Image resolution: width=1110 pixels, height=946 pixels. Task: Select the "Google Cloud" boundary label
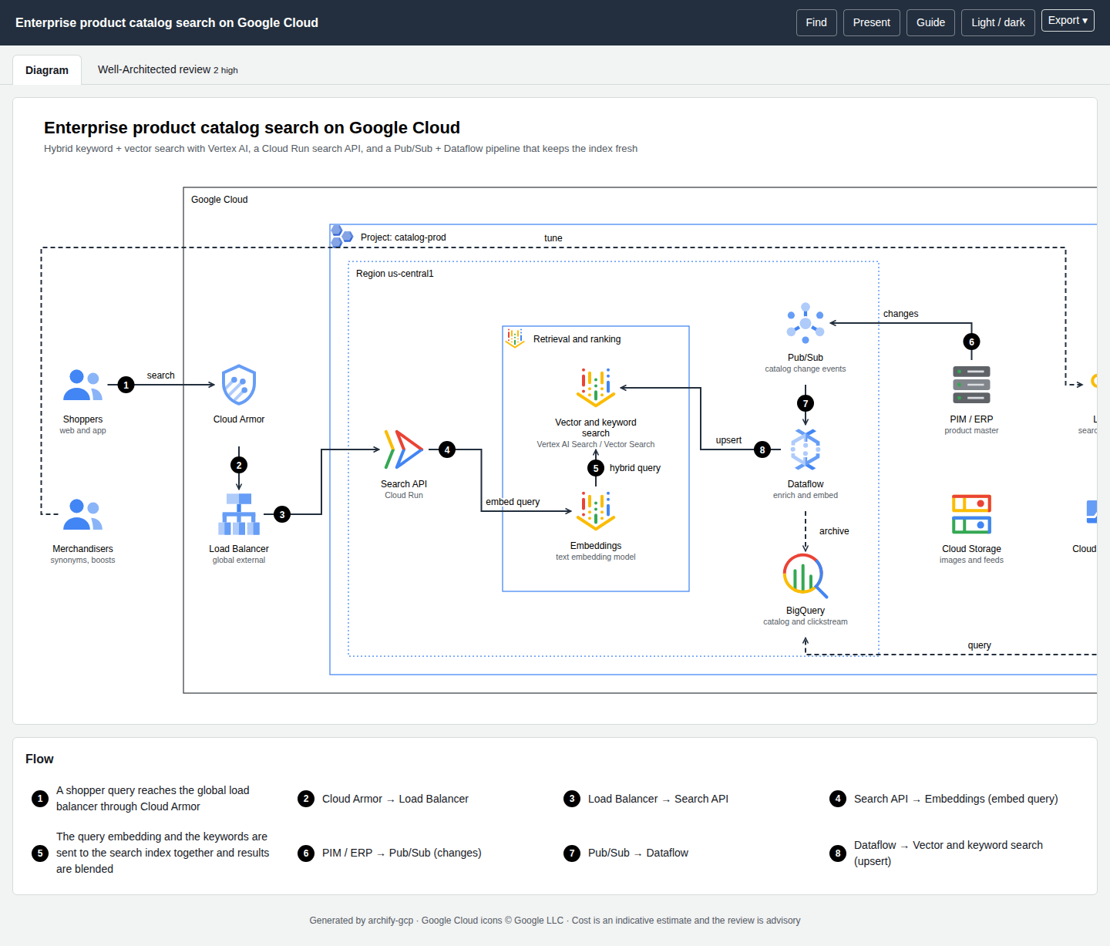[x=220, y=200]
